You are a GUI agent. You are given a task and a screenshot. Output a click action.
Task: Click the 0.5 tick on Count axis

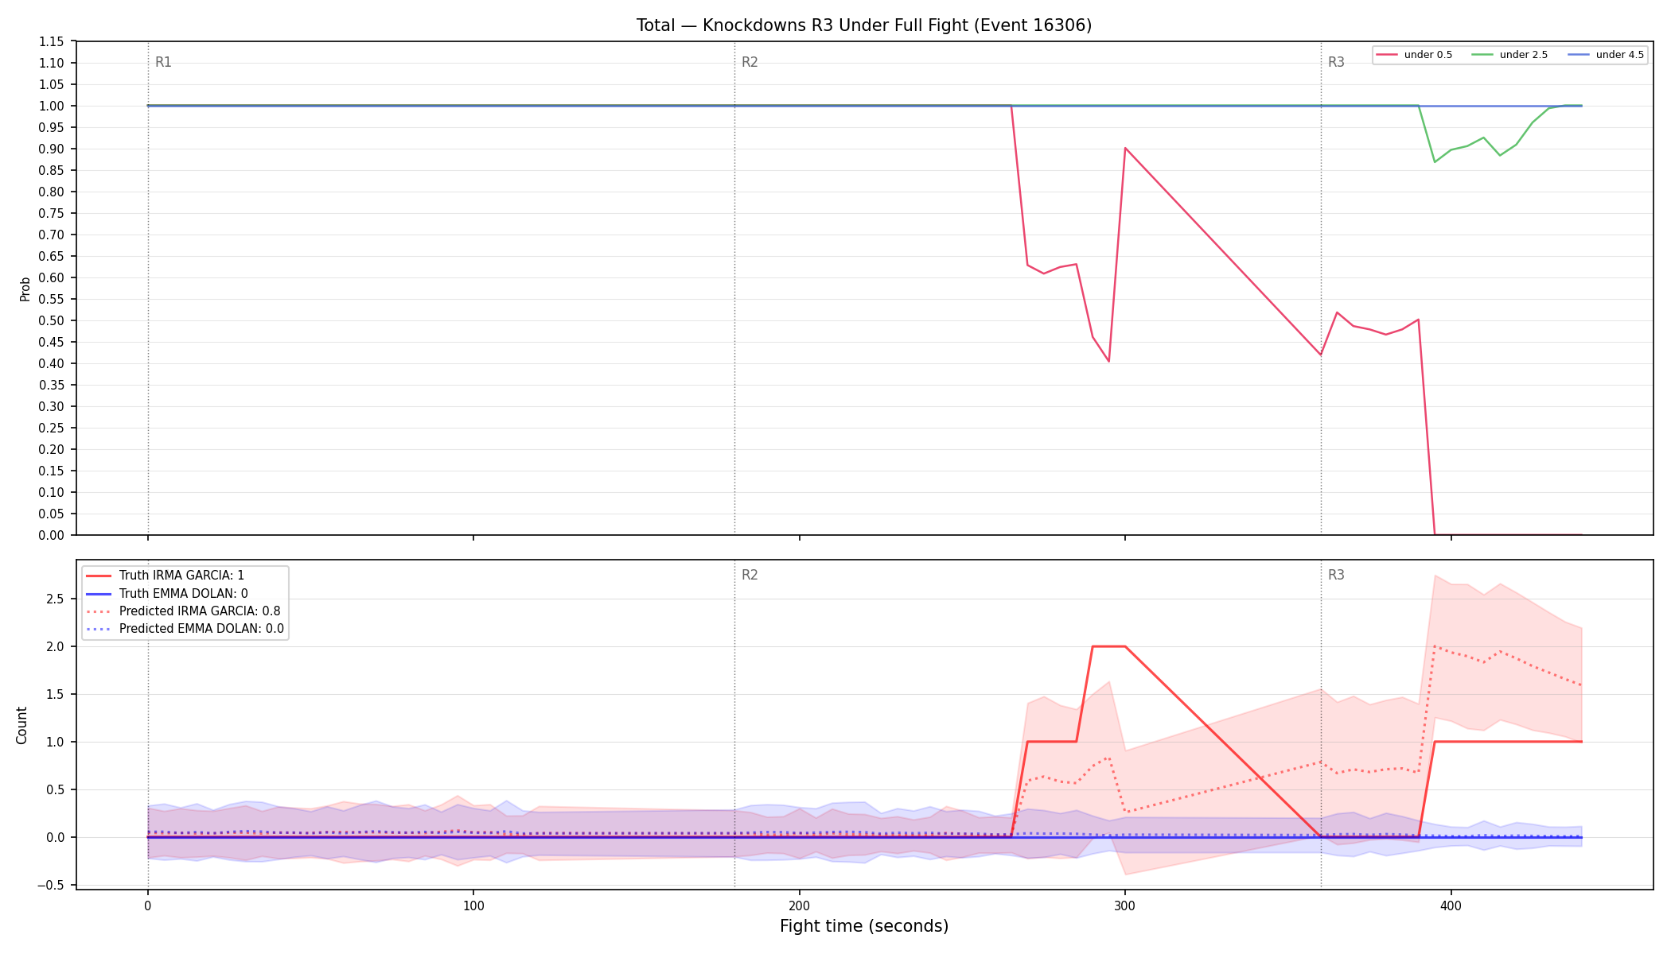click(x=55, y=789)
